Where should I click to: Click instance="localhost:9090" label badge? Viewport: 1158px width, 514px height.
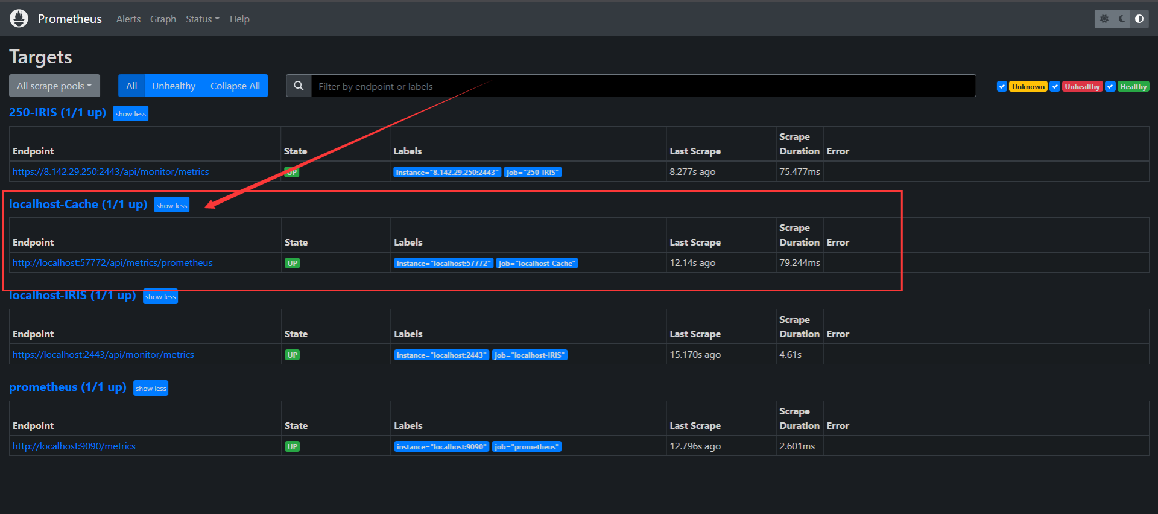pos(441,447)
